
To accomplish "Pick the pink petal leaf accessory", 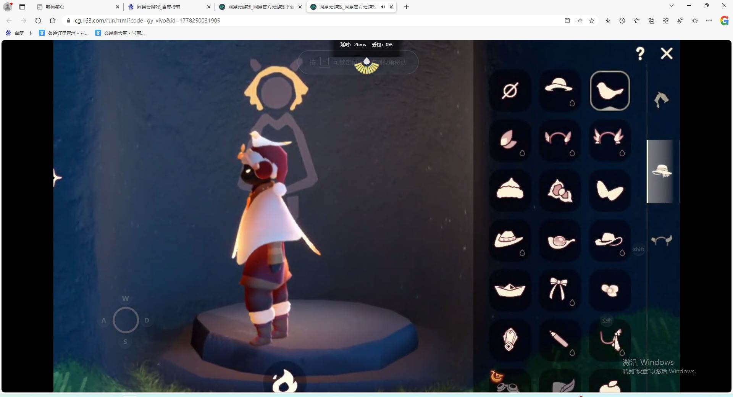I will [x=510, y=140].
